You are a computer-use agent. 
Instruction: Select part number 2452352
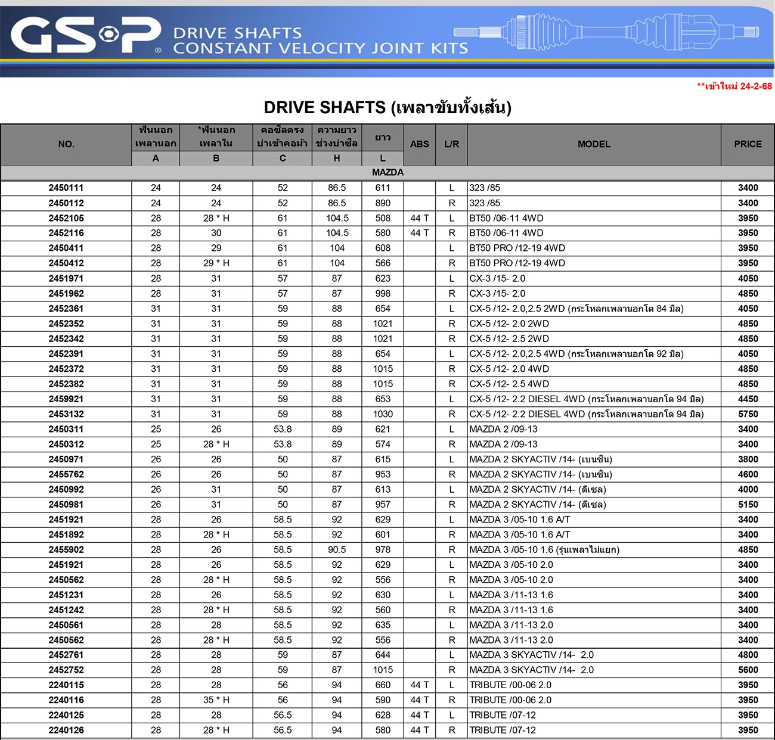66,324
